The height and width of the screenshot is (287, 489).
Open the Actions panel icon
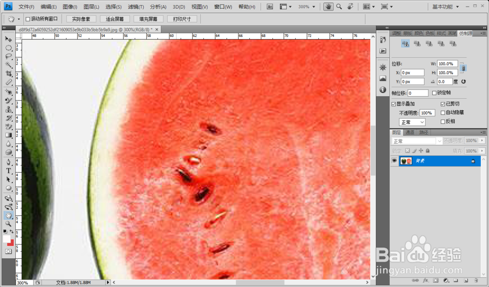click(383, 51)
